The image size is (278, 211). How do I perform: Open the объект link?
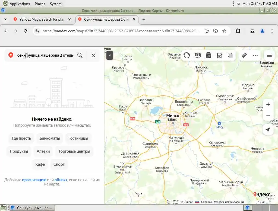pos(61,180)
